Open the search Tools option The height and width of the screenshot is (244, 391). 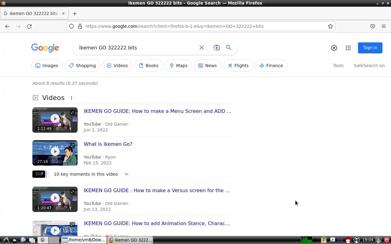tap(338, 66)
